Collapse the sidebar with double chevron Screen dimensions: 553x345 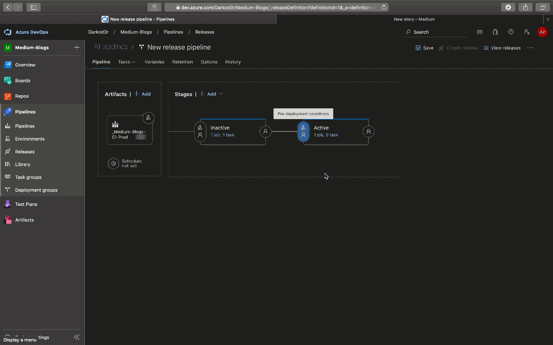(x=76, y=337)
